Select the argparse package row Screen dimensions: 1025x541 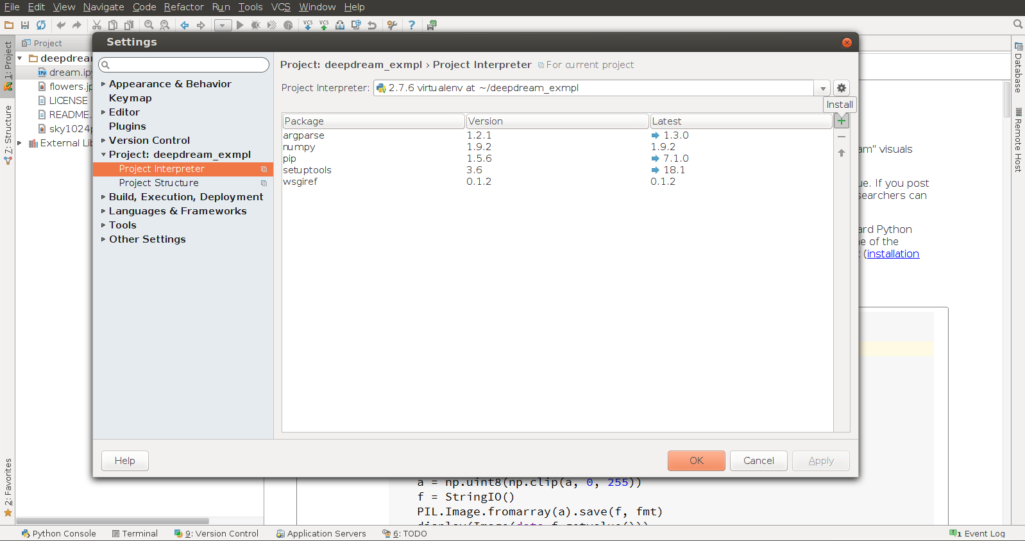pyautogui.click(x=557, y=135)
